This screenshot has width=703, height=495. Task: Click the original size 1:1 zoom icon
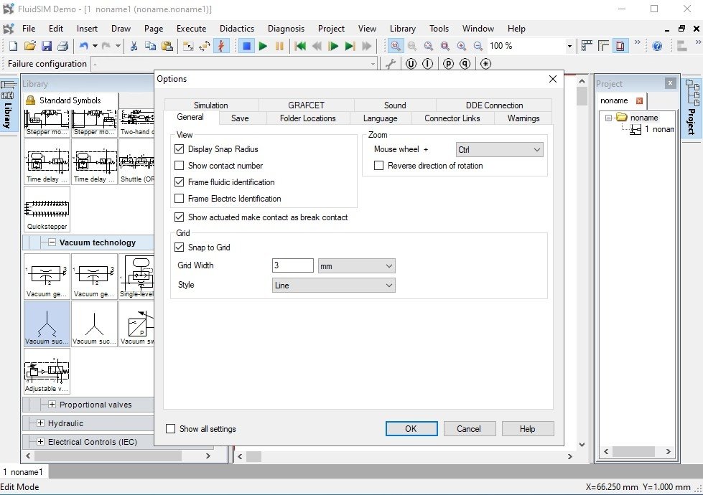[x=395, y=46]
